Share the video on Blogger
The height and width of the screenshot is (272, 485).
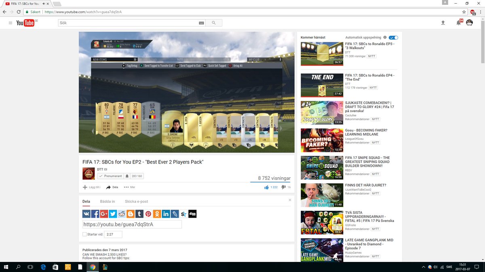(131, 214)
